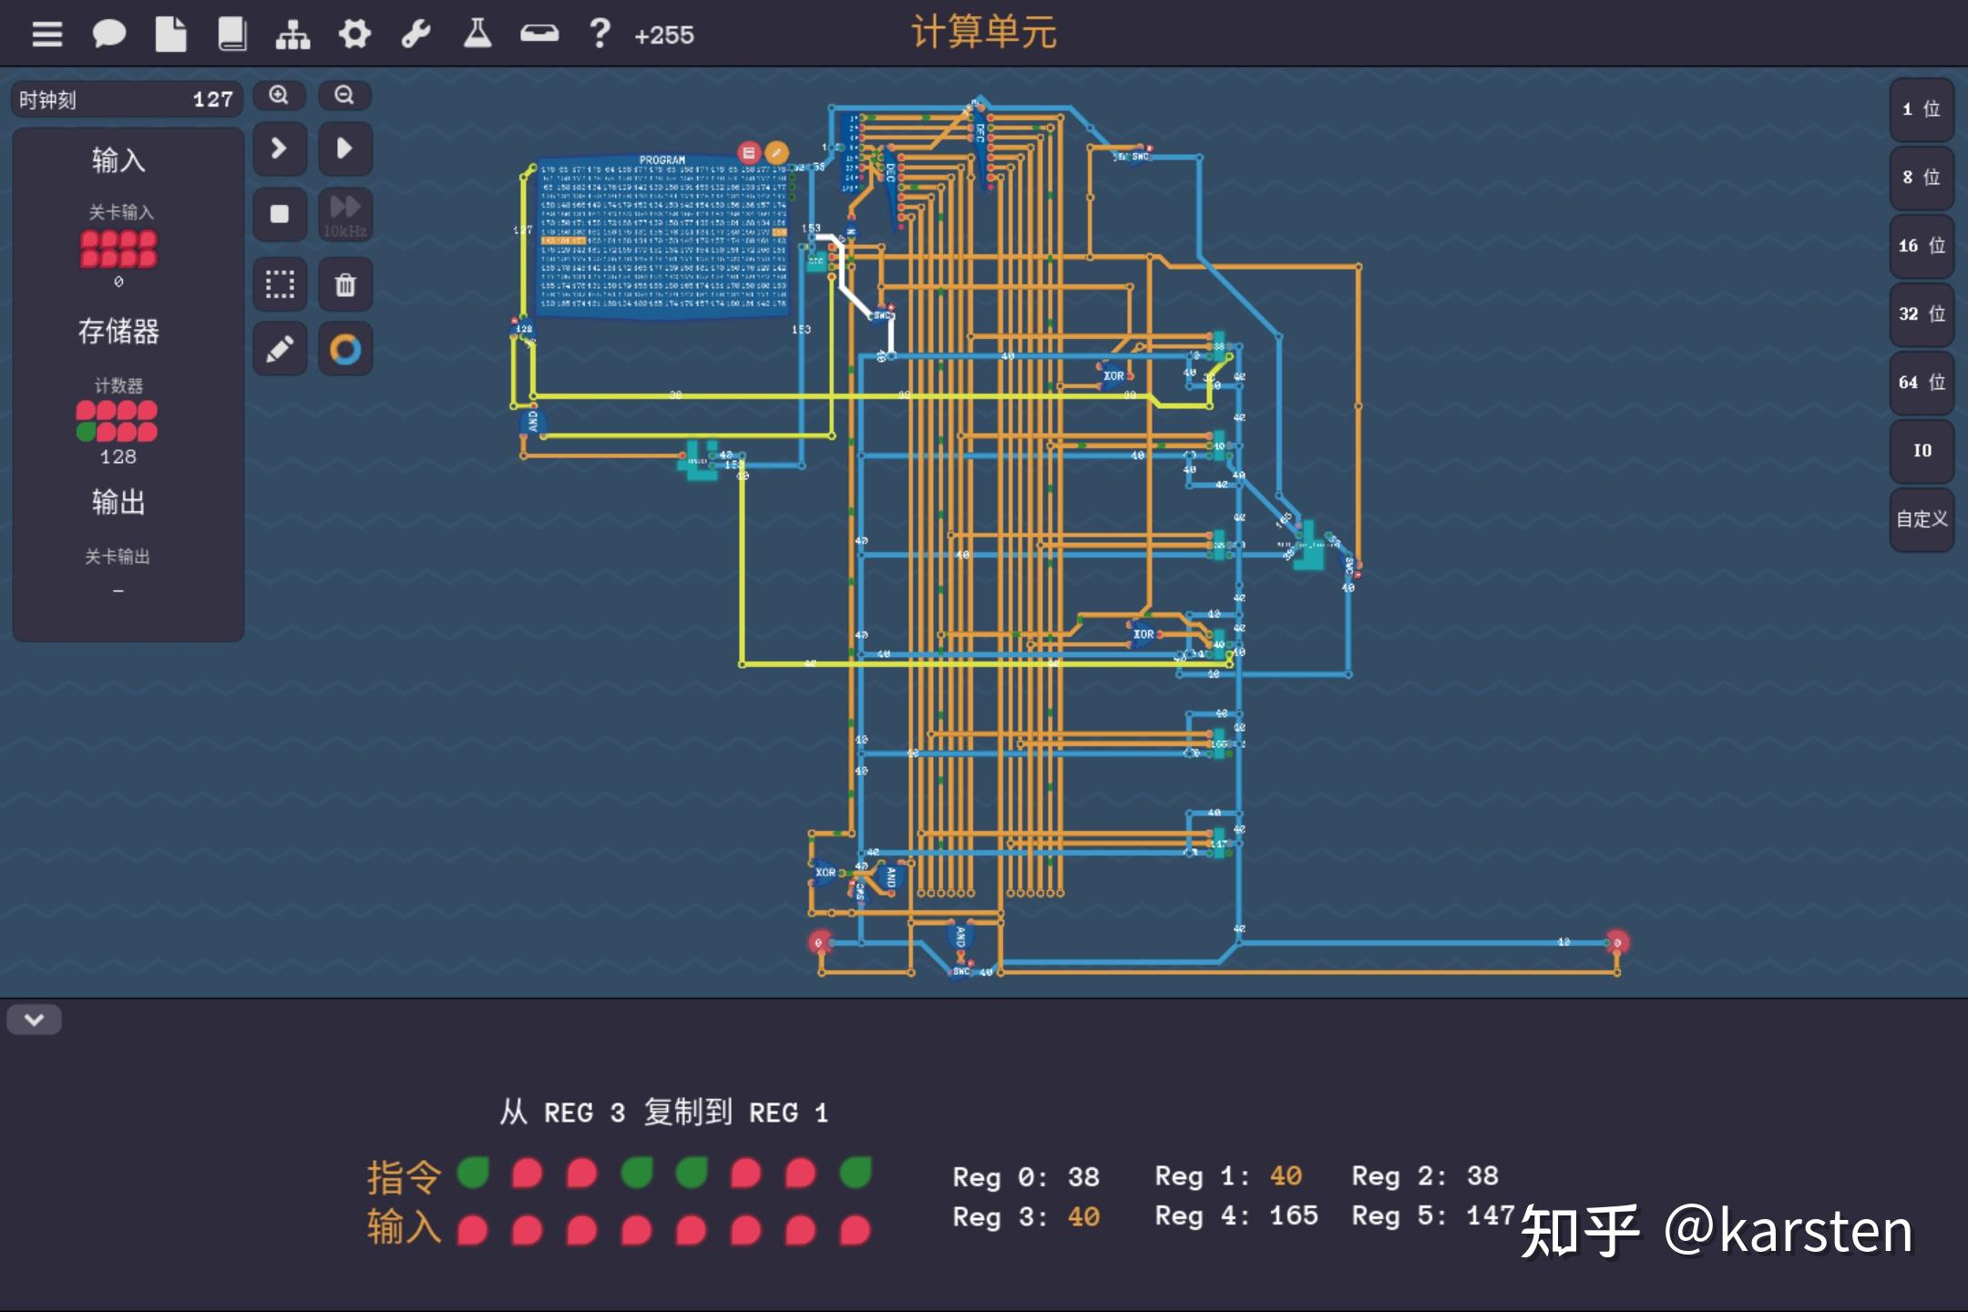Click the Reg 5: 147 value
Screen dimensions: 1968x1312
click(x=1432, y=1215)
